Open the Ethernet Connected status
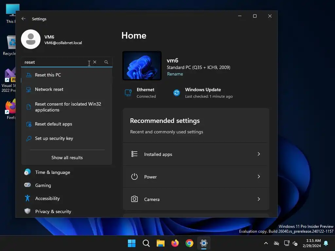This screenshot has height=251, width=335. point(140,93)
